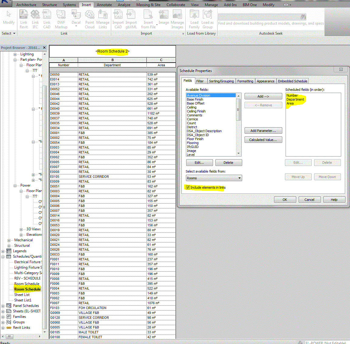350x344 pixels.
Task: Open the Select panel dropdown
Action: [x=9, y=33]
